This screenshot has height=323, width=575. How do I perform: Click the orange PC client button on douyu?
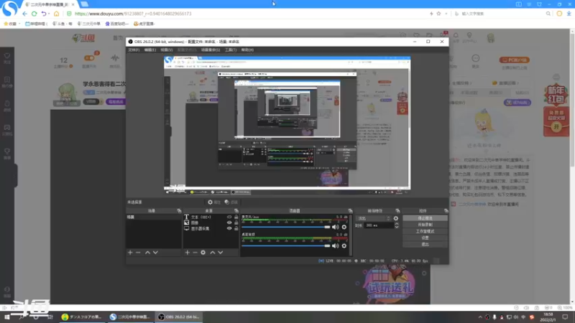[514, 60]
